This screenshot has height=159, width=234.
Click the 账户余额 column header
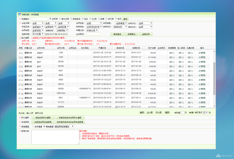tap(152, 48)
